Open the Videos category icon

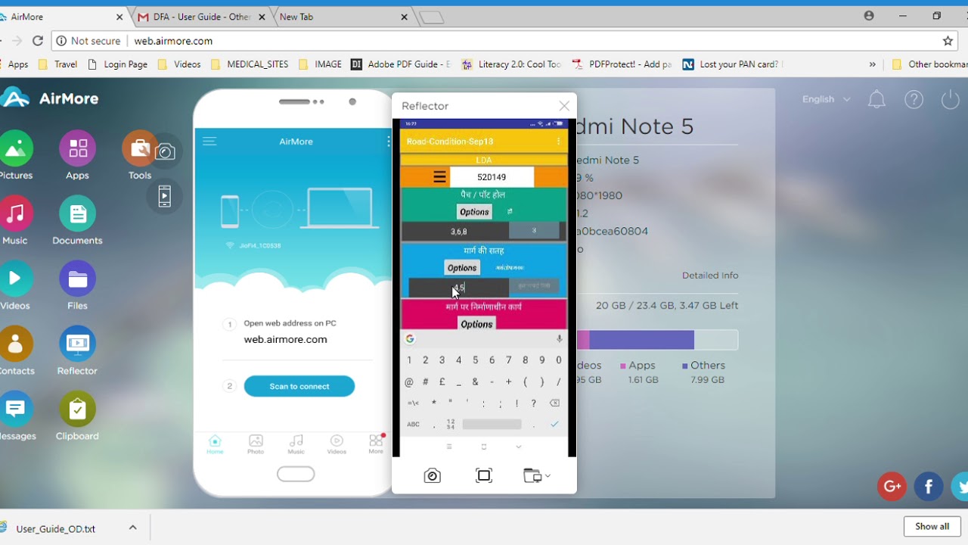(x=15, y=279)
